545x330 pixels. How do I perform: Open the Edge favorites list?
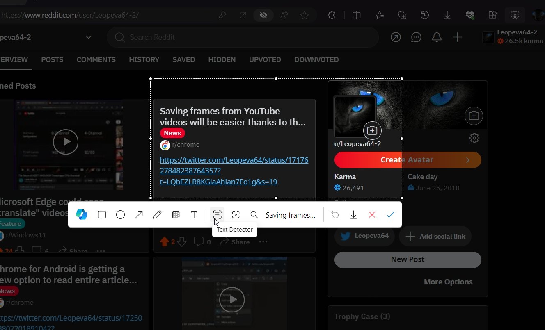pyautogui.click(x=380, y=15)
